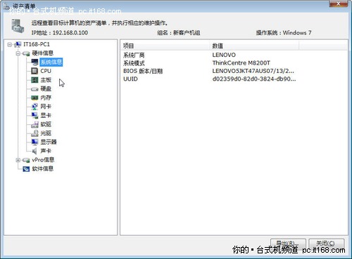Click the 声卡 speaker icon
Viewport: 352px width, 259px height.
34,151
